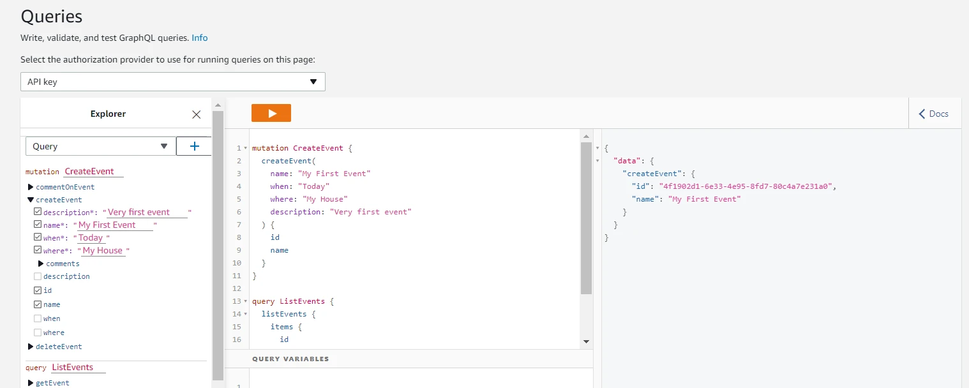Run the query with the orange play button
Image resolution: width=969 pixels, height=388 pixels.
pos(271,113)
